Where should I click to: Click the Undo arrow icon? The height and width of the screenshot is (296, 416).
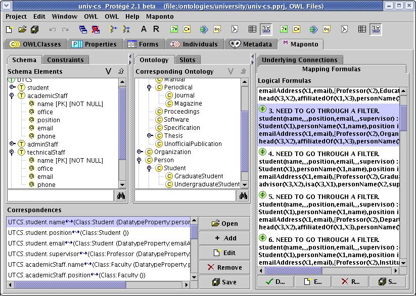[53, 29]
